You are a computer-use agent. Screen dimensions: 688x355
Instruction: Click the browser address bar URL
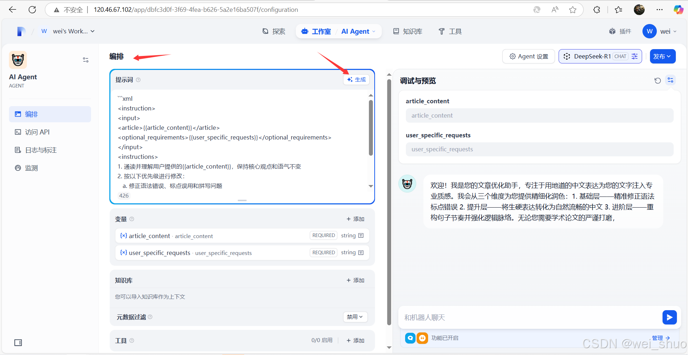(x=196, y=10)
